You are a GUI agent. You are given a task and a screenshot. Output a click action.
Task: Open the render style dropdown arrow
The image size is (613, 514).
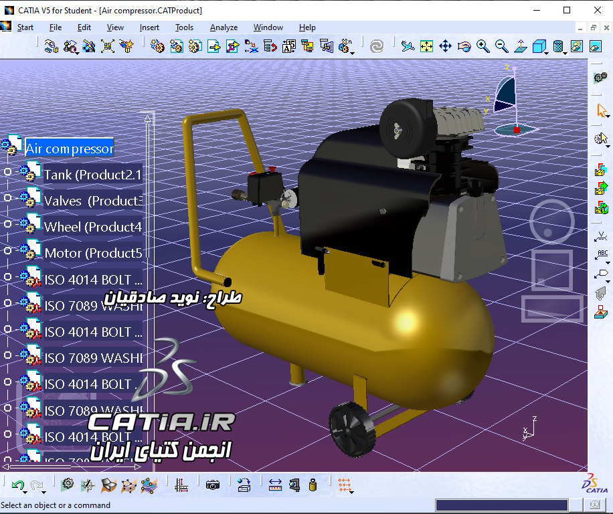click(x=565, y=53)
